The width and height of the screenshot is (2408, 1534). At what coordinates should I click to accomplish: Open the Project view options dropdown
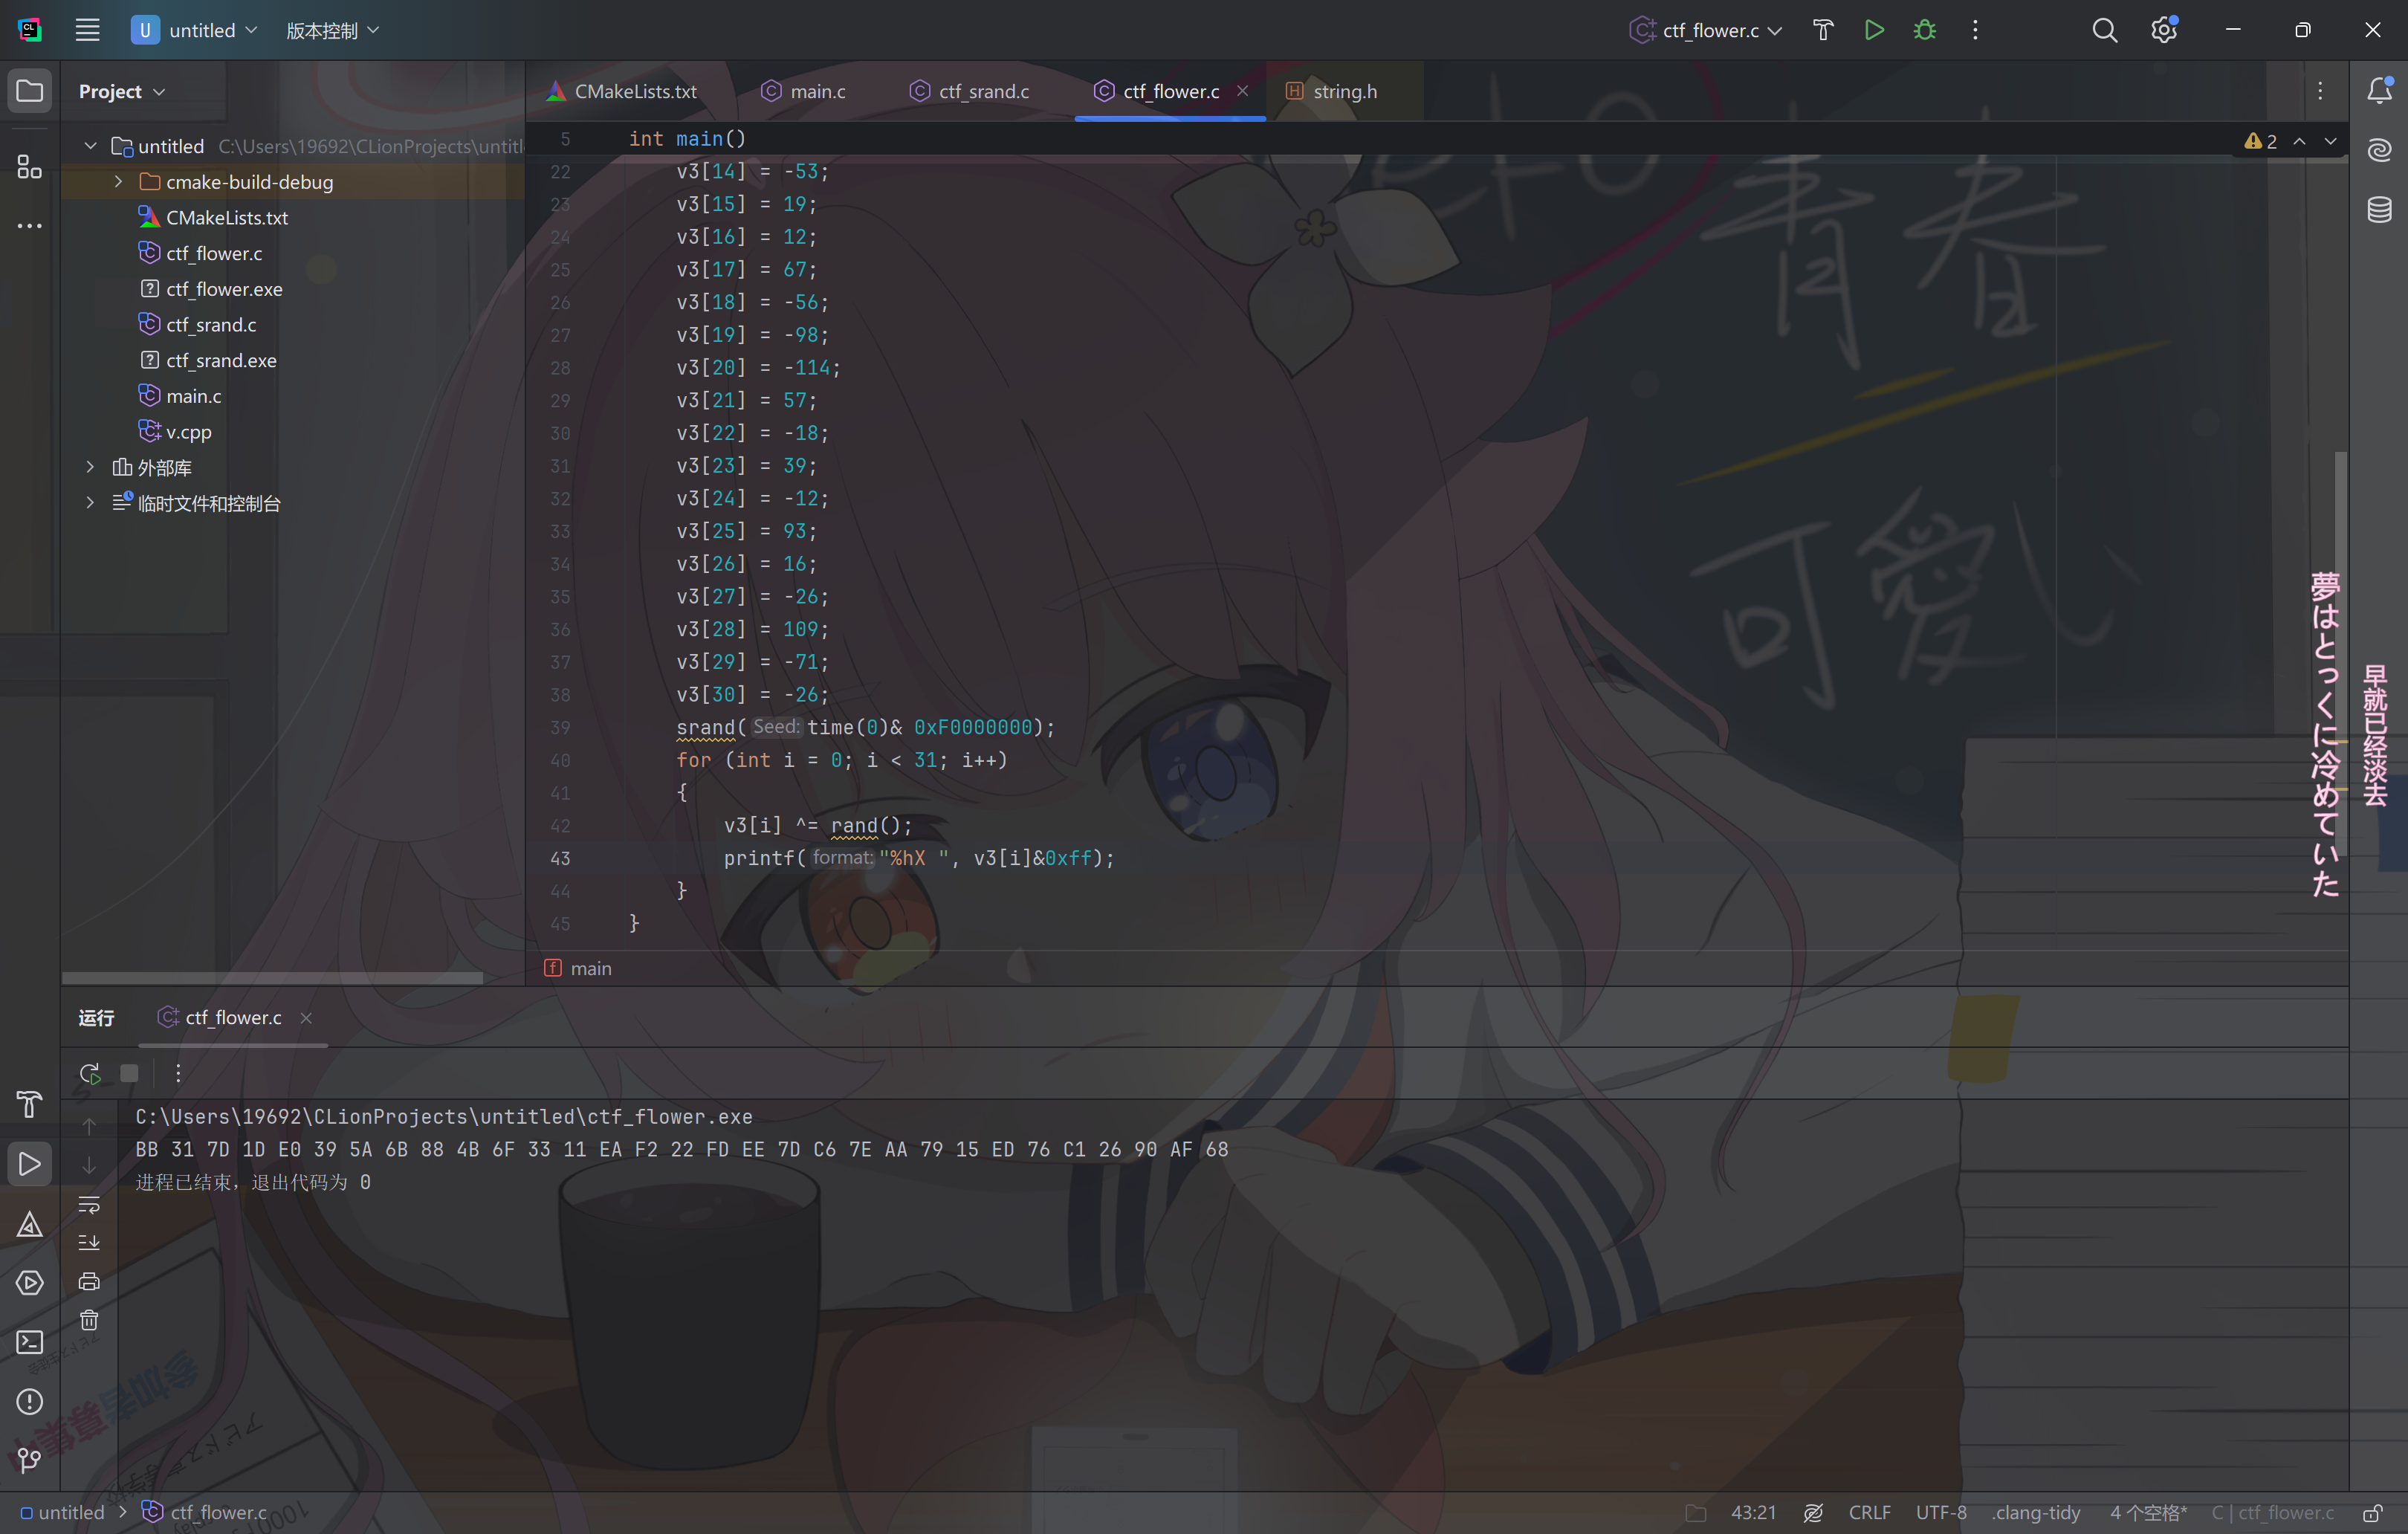122,91
